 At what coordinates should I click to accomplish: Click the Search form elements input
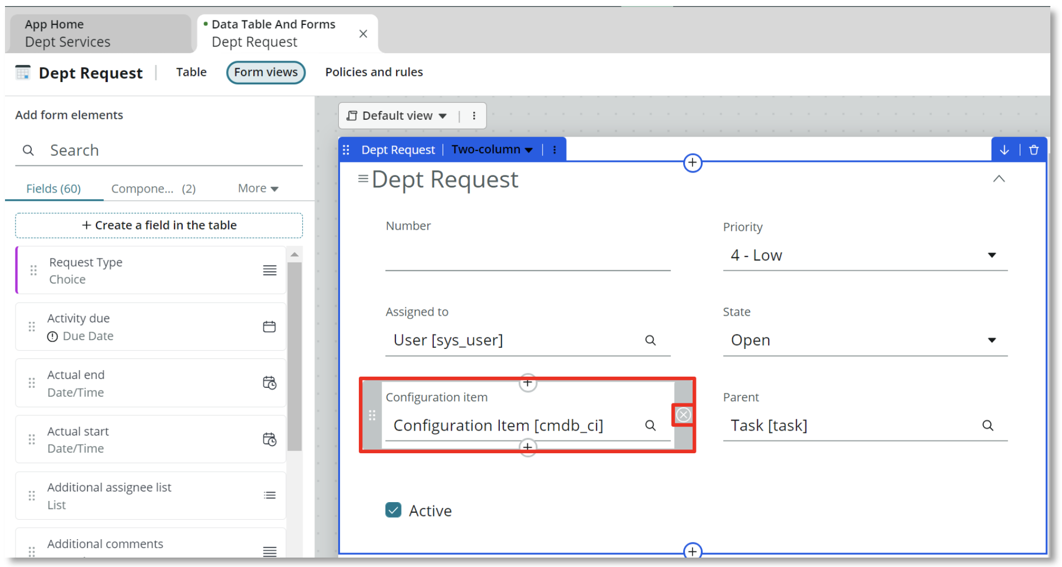click(x=159, y=150)
